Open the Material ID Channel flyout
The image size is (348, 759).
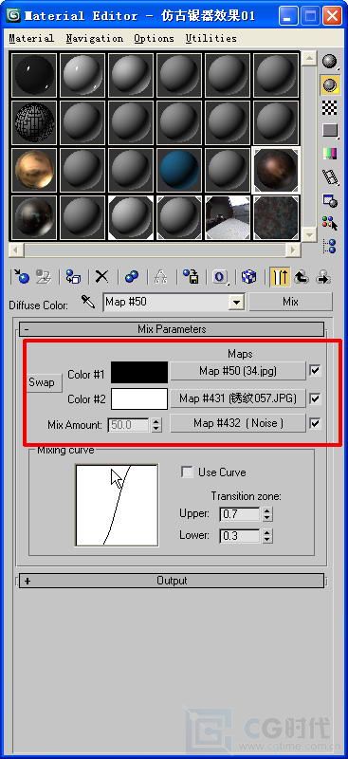(220, 277)
